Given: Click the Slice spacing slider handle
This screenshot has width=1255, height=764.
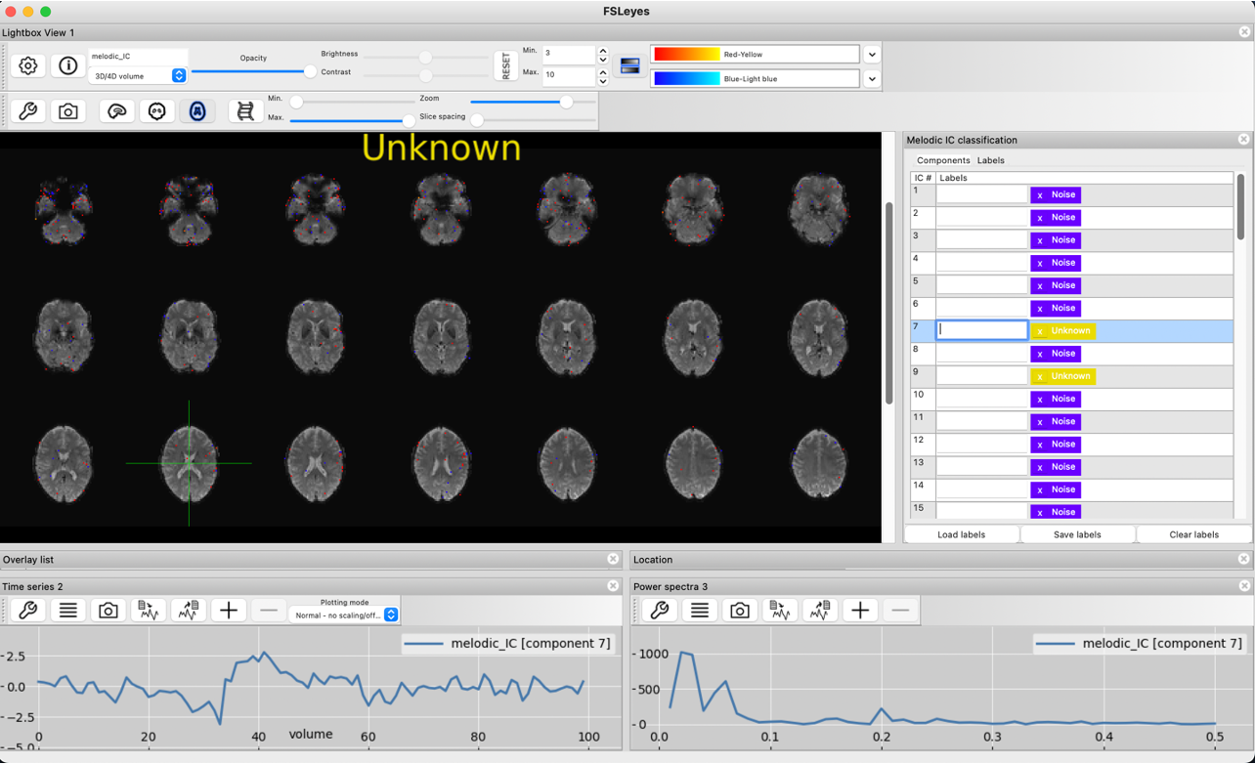Looking at the screenshot, I should [477, 120].
